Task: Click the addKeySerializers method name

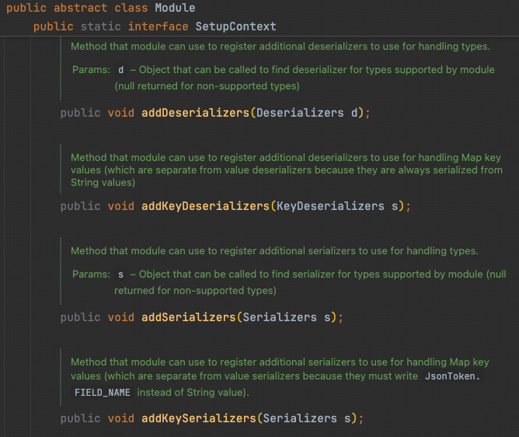Action: click(198, 418)
